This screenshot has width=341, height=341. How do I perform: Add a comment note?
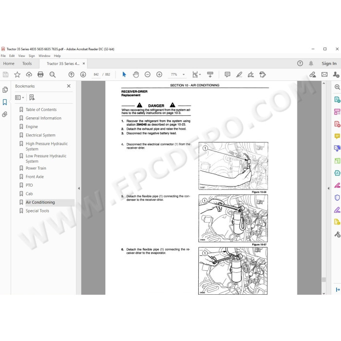pos(227,75)
